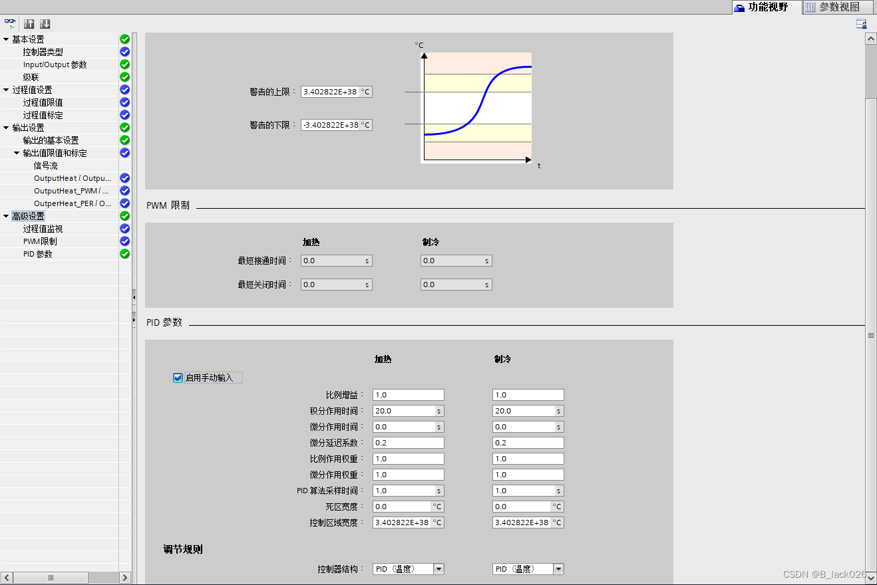Collapse the 高级设置 tree node triangle
The width and height of the screenshot is (877, 585).
pyautogui.click(x=6, y=216)
